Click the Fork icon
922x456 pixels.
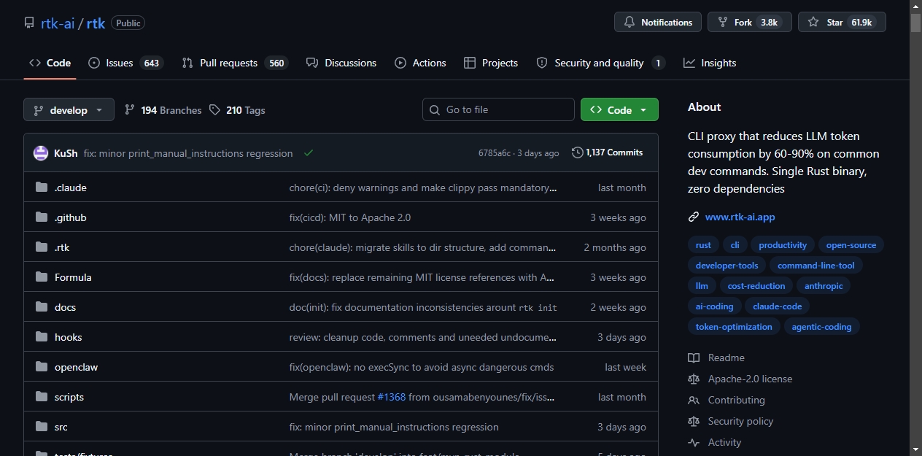click(x=723, y=23)
